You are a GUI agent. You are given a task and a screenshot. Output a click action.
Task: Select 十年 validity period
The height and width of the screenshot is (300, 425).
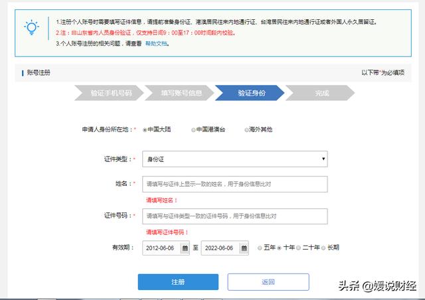pos(280,248)
